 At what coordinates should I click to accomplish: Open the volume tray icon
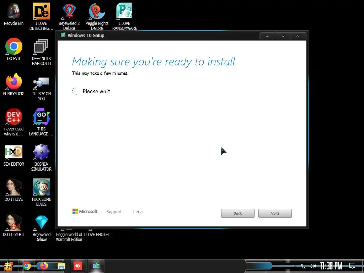click(313, 266)
